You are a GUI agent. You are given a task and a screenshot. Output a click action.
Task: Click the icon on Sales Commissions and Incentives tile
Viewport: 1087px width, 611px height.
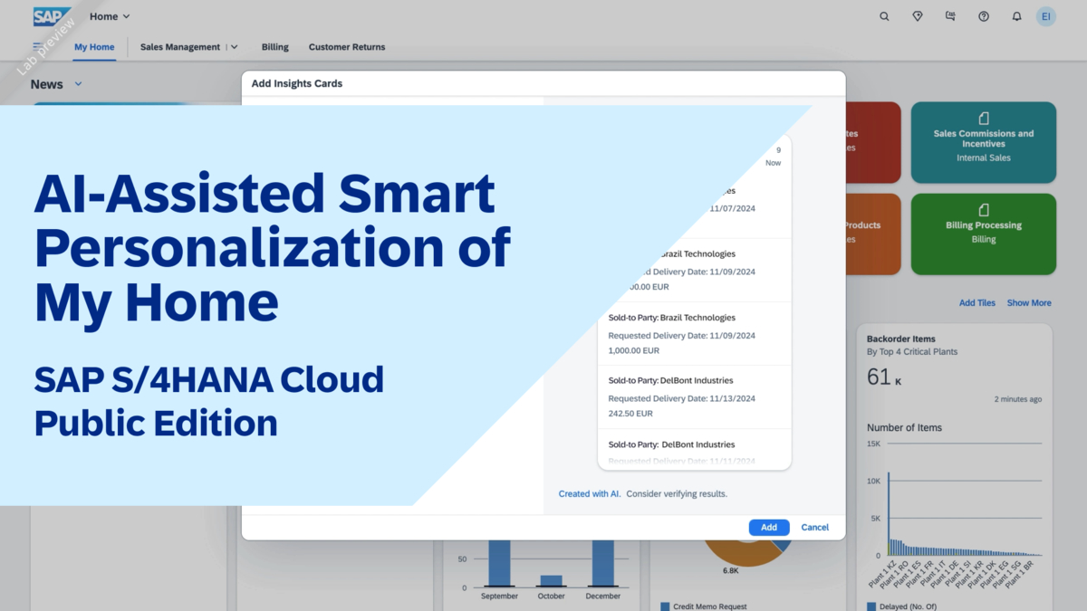(983, 120)
